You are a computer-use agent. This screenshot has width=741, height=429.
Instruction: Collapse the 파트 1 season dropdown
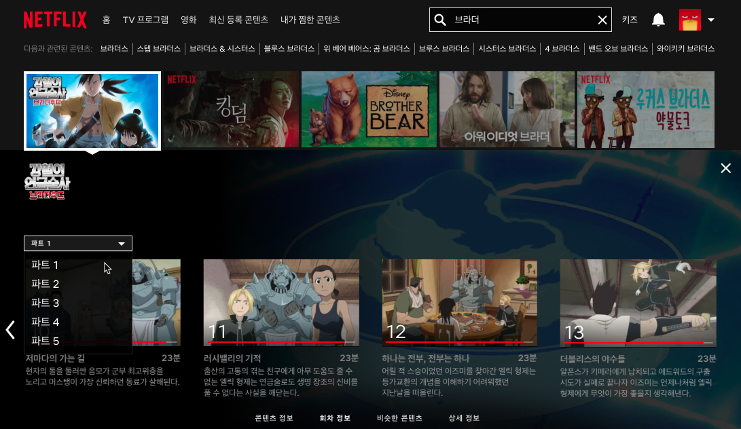pyautogui.click(x=78, y=243)
